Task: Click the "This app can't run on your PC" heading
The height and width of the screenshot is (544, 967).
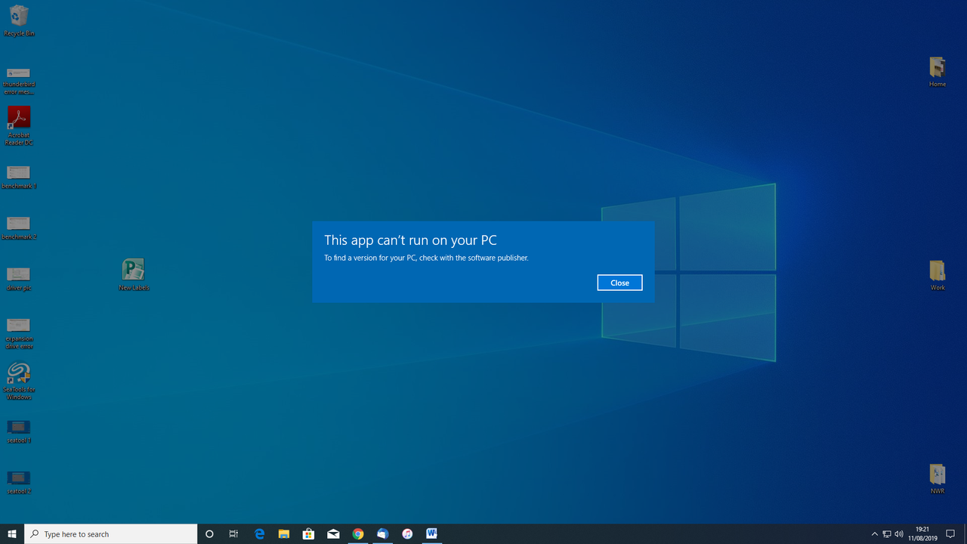Action: [410, 240]
